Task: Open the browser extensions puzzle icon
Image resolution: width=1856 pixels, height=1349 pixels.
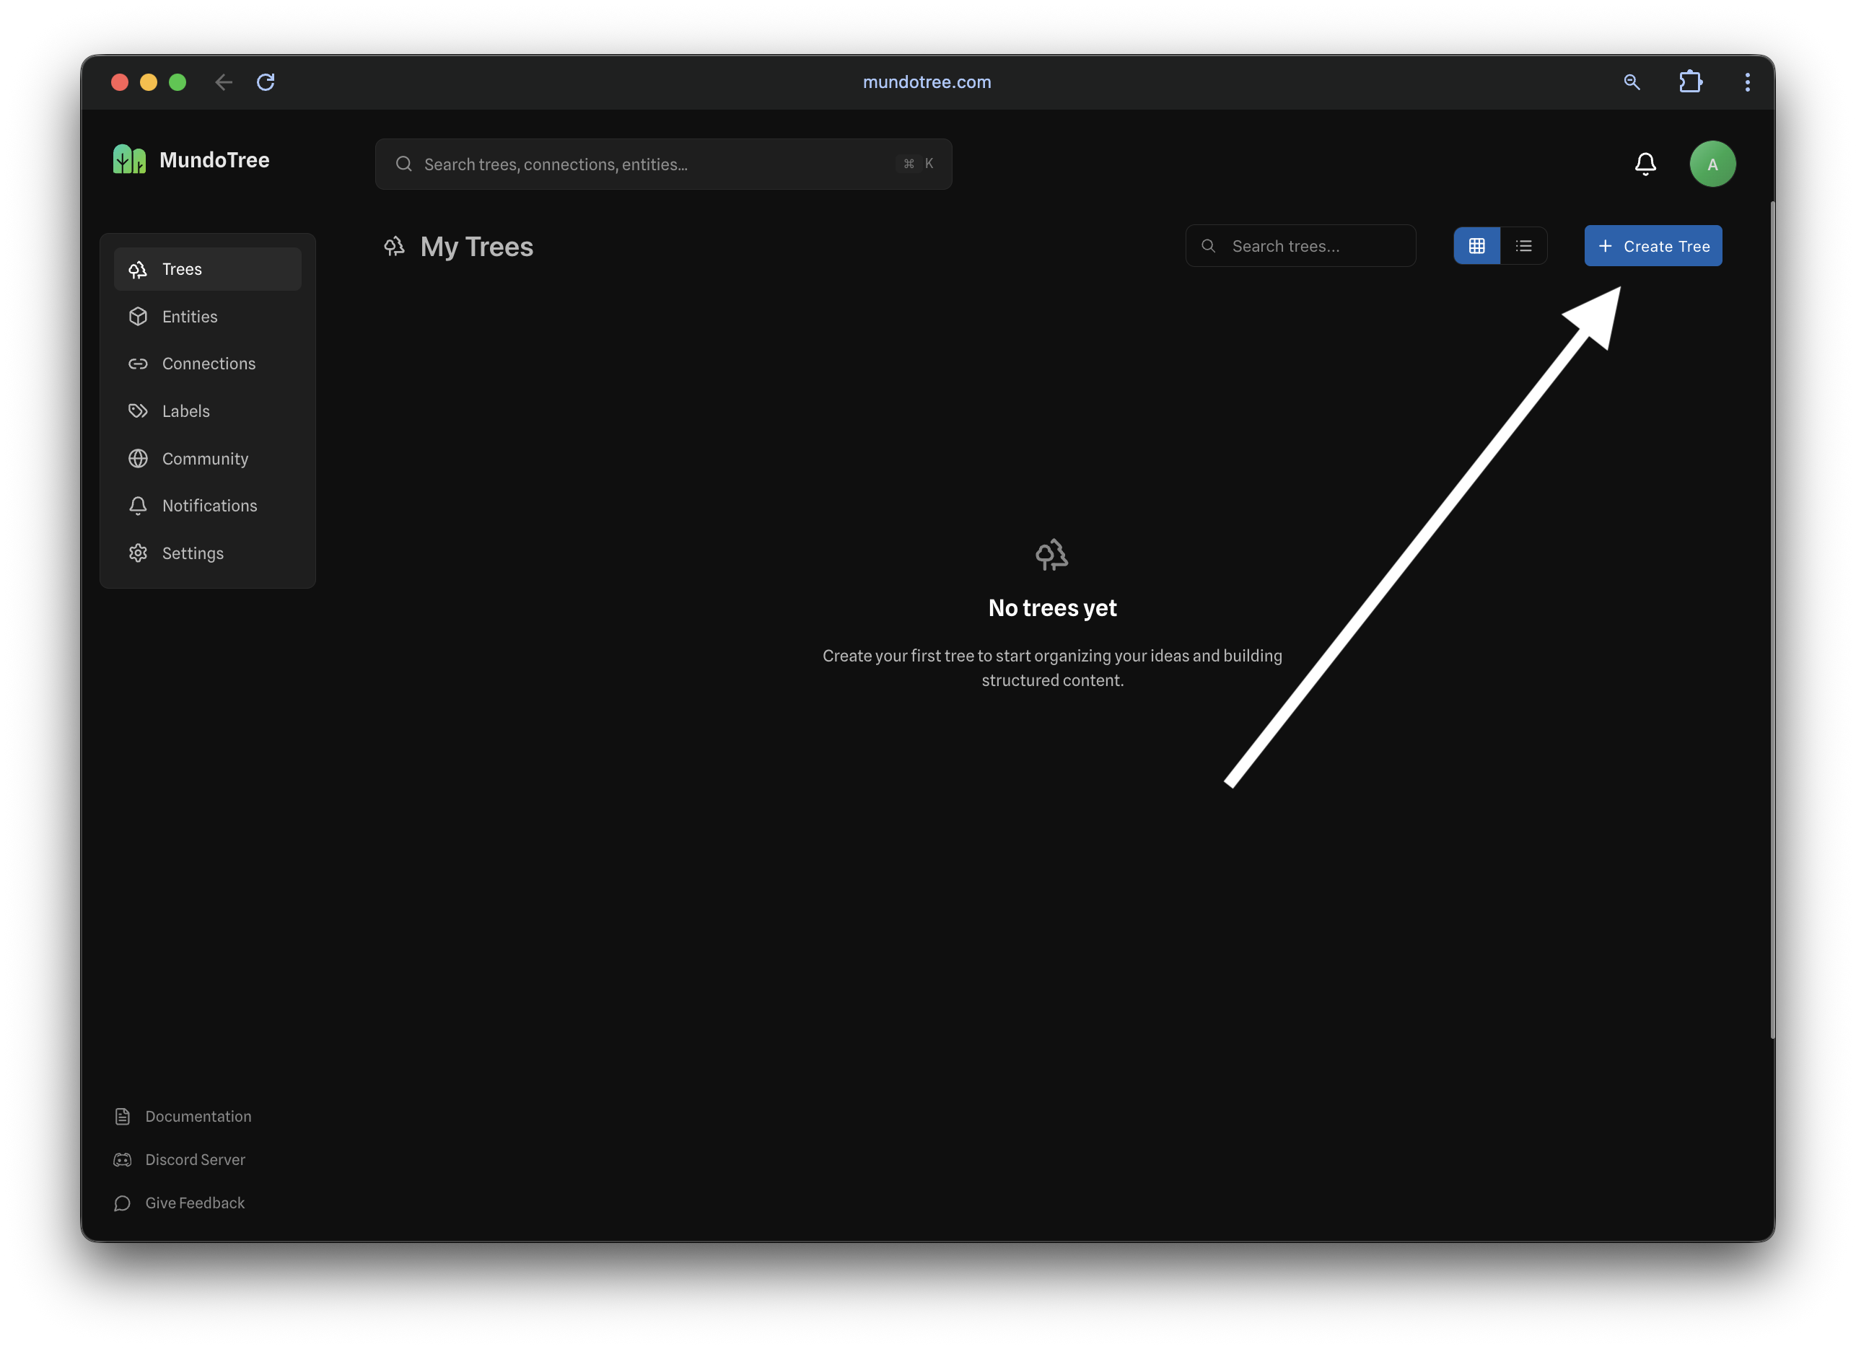Action: tap(1690, 82)
